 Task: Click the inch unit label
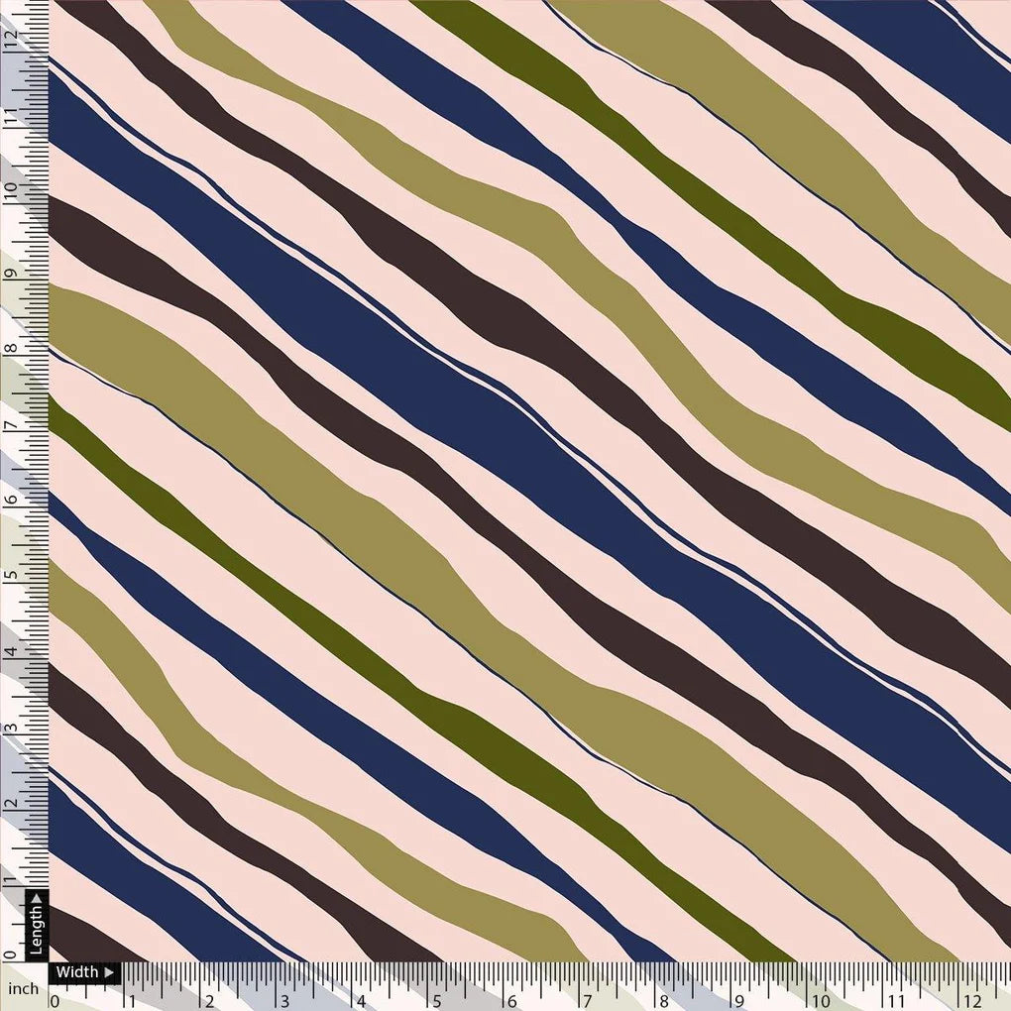pyautogui.click(x=23, y=988)
